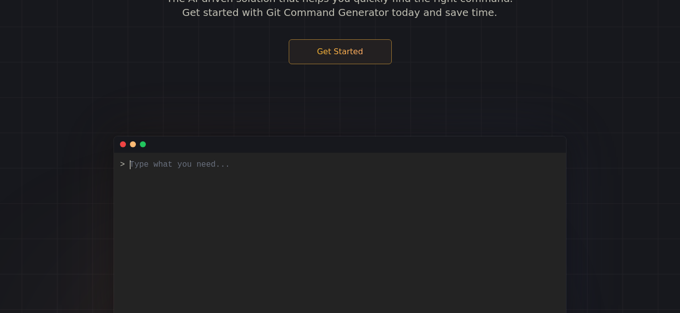Click the dark area between button and terminal
The width and height of the screenshot is (680, 313).
point(340,100)
